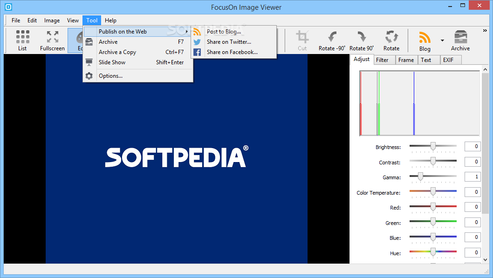The height and width of the screenshot is (278, 493).
Task: Click the gear icon beside Options
Action: pyautogui.click(x=89, y=76)
